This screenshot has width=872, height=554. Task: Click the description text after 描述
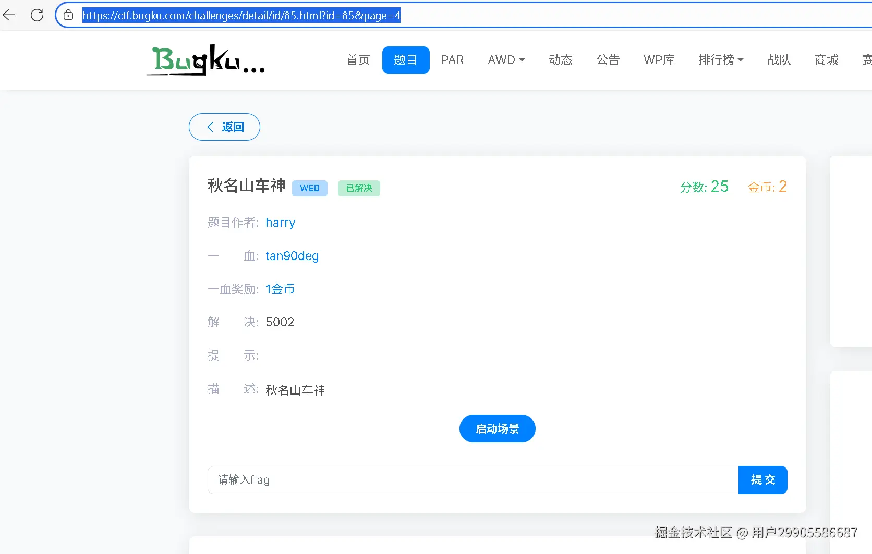295,390
